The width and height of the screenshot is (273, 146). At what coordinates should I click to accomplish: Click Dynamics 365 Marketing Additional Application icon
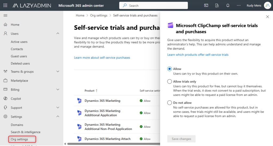[x=79, y=113]
